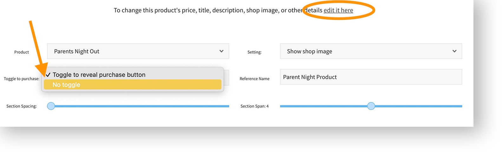Click the Setting dropdown chevron arrow
The image size is (502, 152).
[x=454, y=51]
